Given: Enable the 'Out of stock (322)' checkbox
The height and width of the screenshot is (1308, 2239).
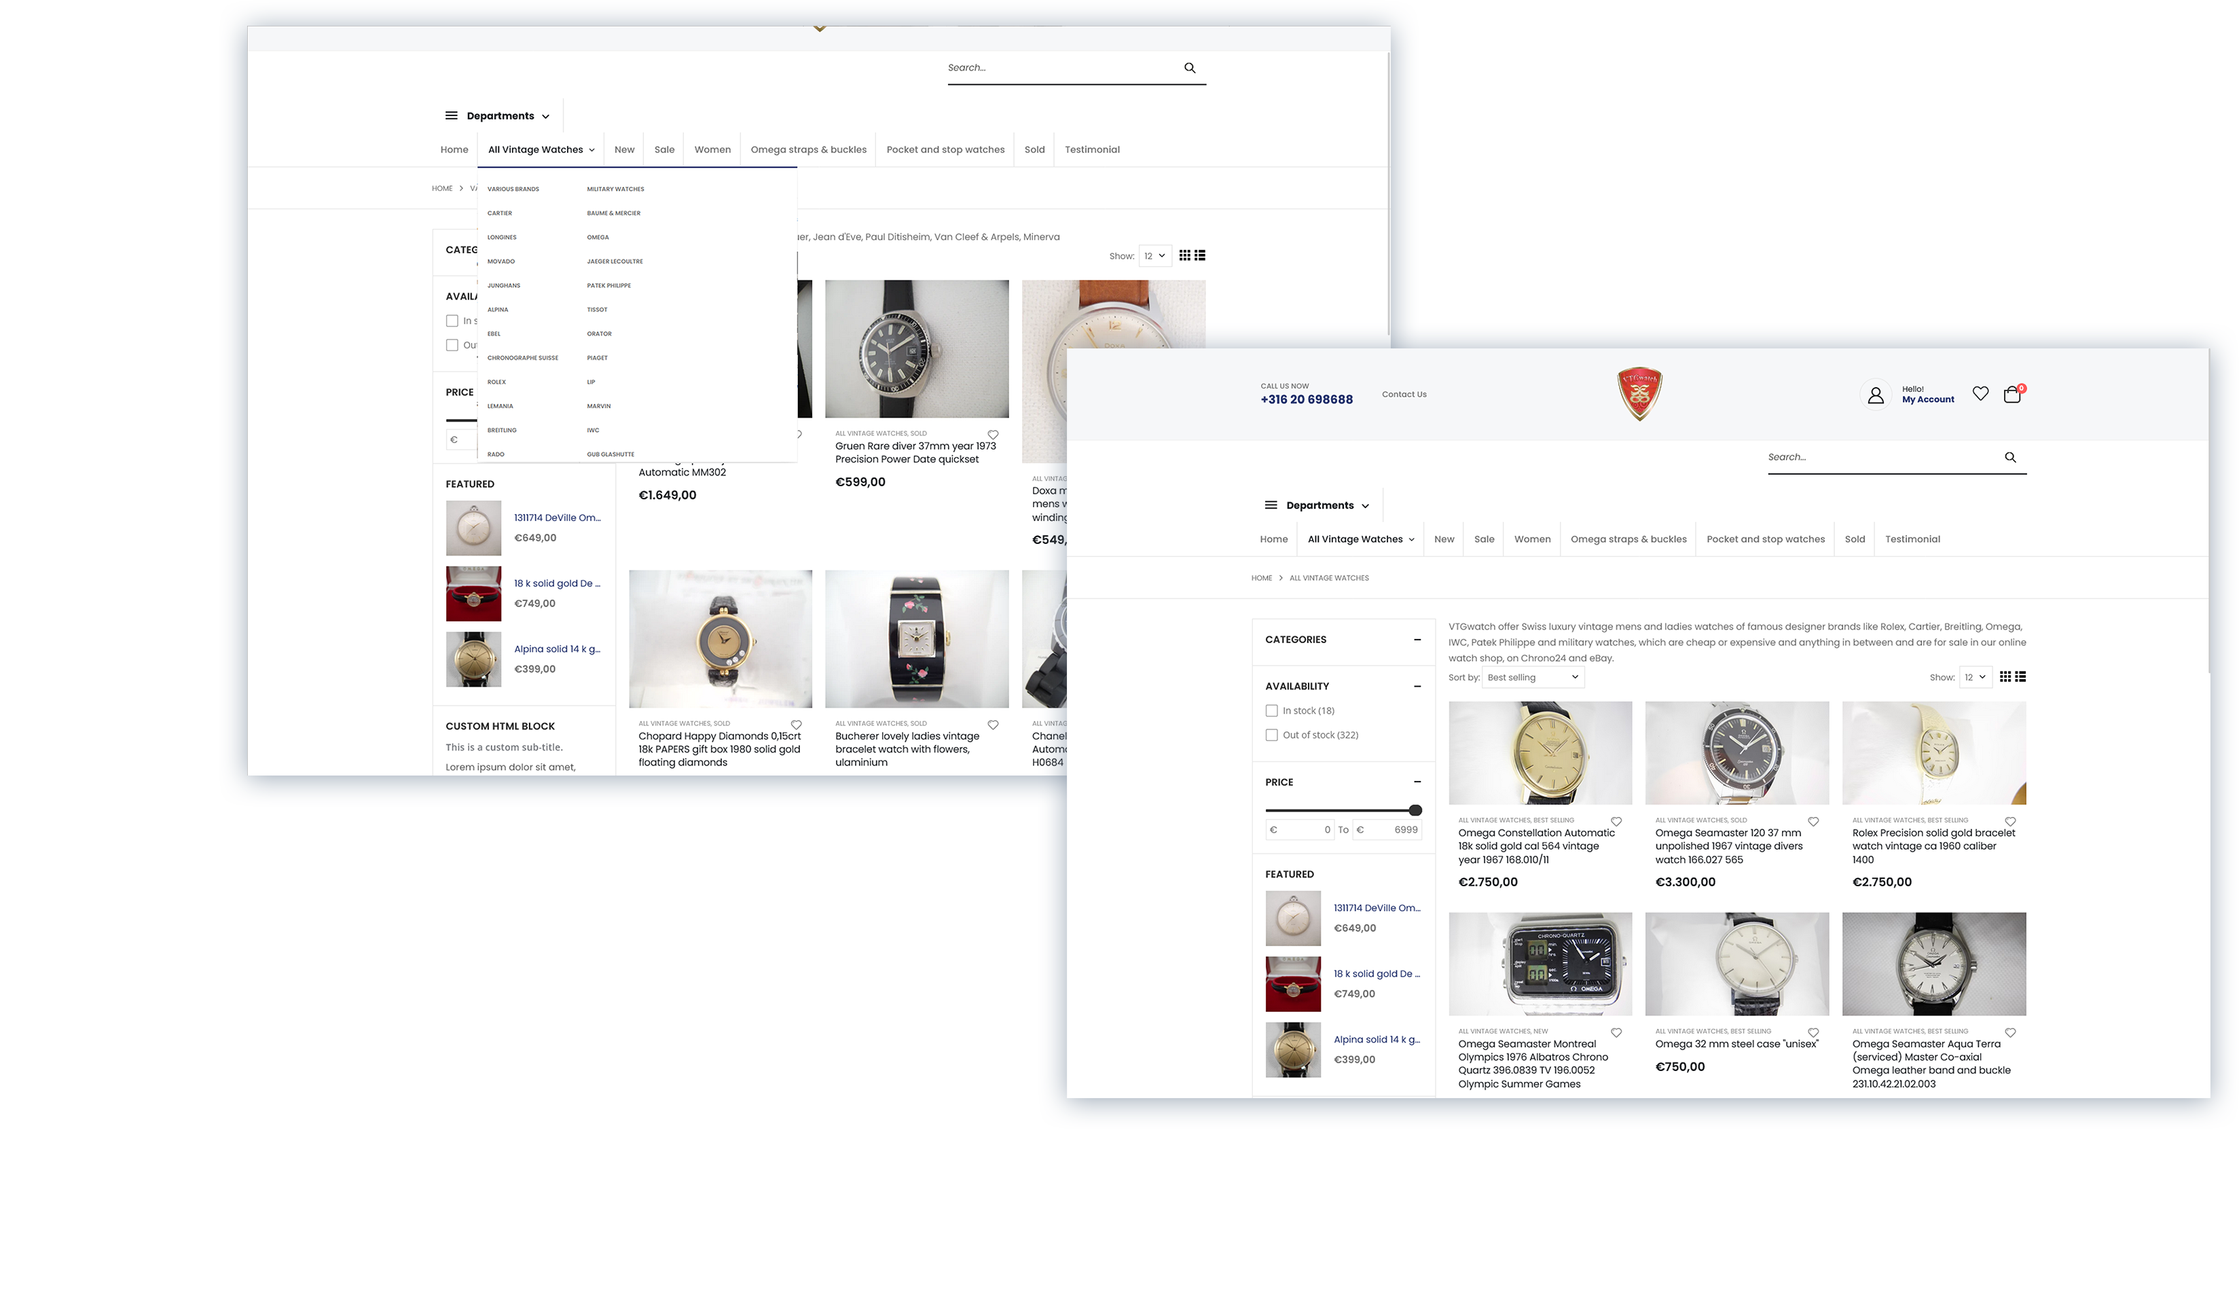Looking at the screenshot, I should coord(1273,735).
